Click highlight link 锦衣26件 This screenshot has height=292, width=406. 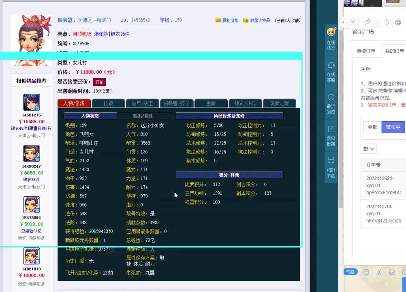[120, 34]
